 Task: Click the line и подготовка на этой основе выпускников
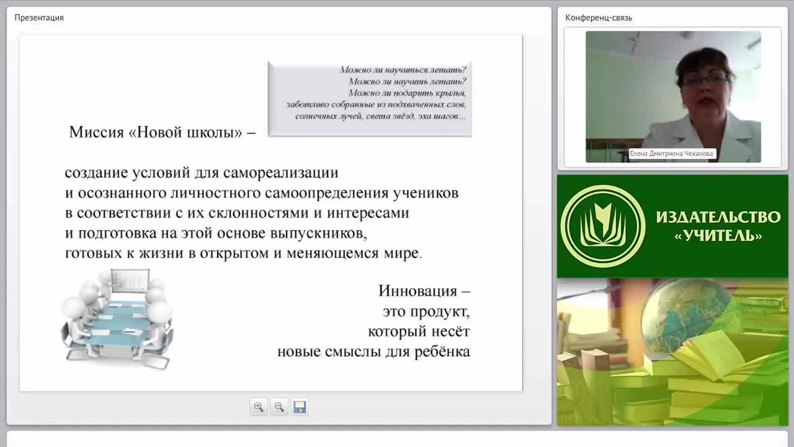tap(216, 233)
